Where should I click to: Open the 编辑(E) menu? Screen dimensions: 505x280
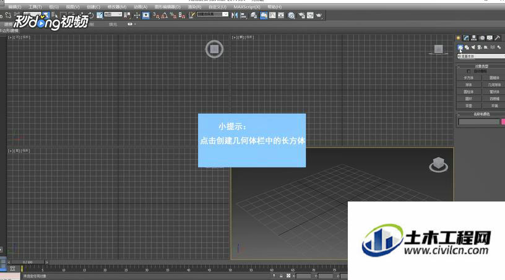point(14,7)
